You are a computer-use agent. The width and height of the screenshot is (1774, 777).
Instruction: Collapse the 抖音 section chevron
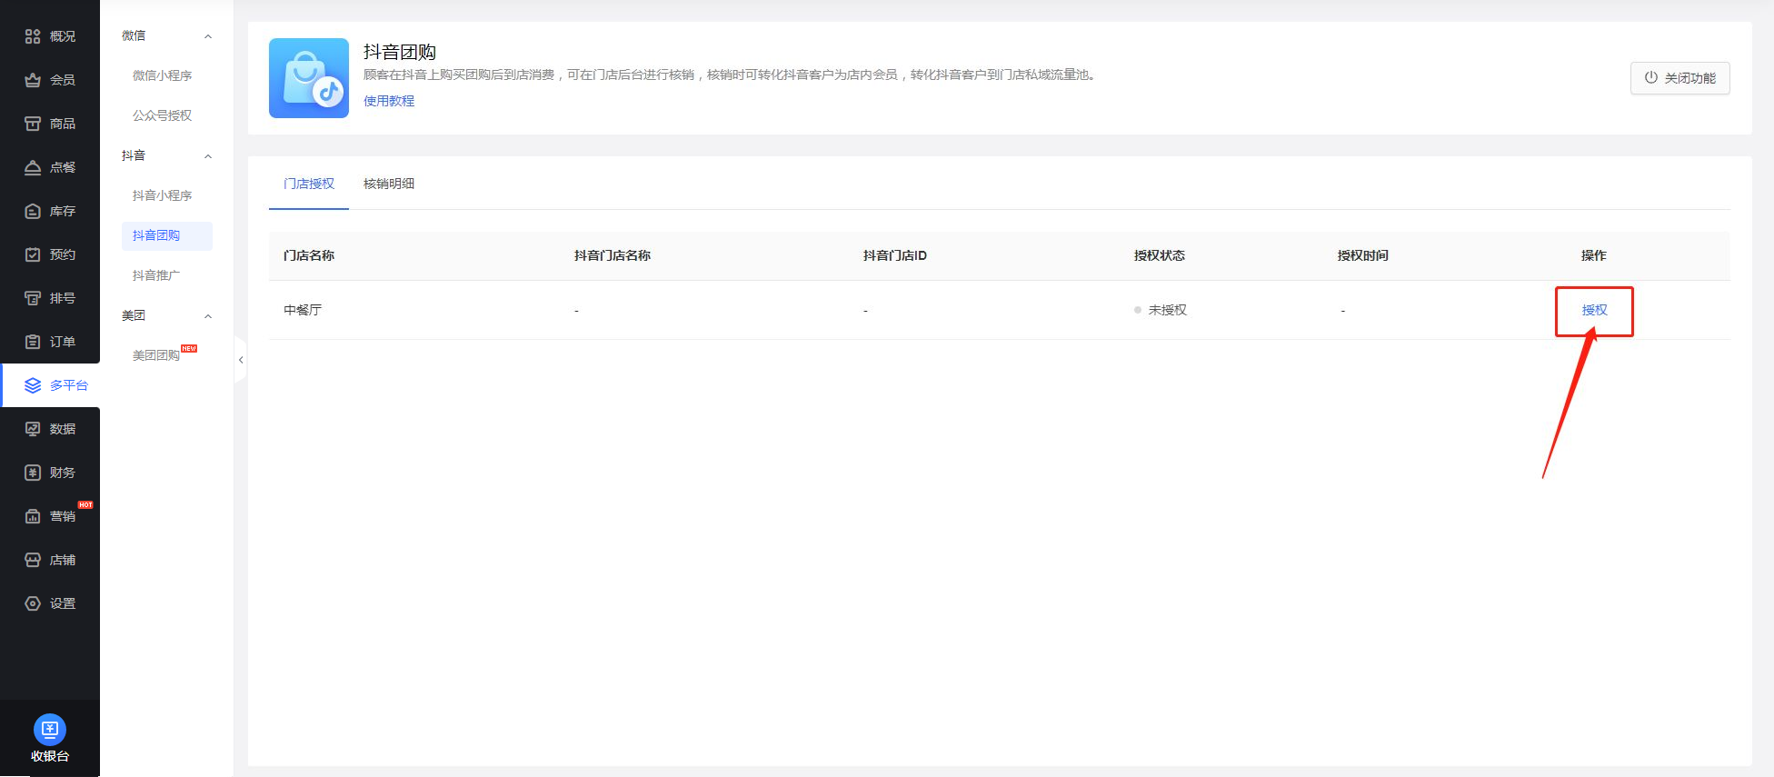tap(208, 156)
